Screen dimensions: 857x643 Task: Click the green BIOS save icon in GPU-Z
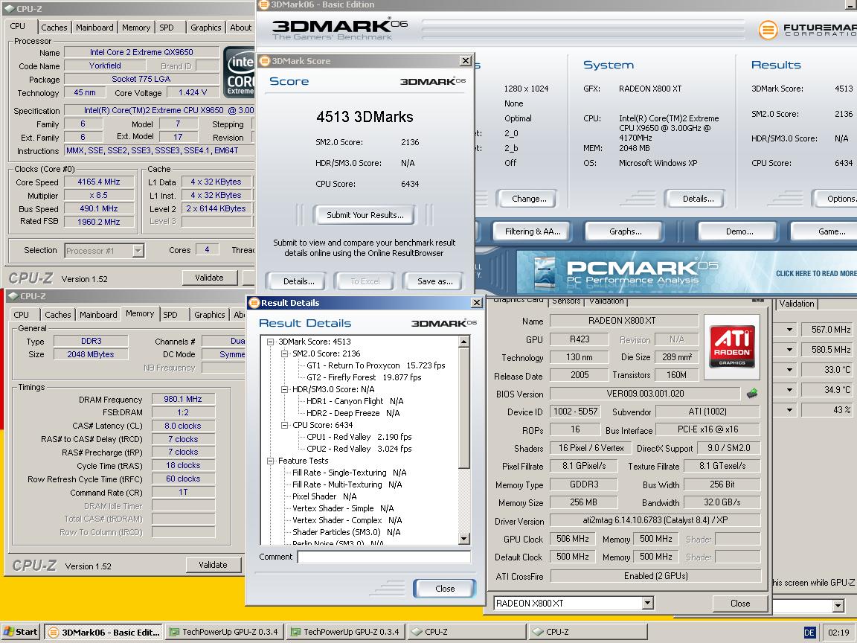coord(752,393)
